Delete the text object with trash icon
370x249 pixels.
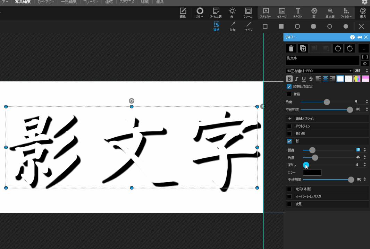point(291,48)
